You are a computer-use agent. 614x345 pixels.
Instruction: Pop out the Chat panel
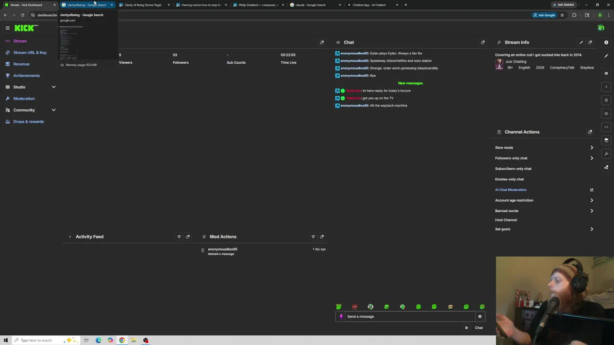483,42
